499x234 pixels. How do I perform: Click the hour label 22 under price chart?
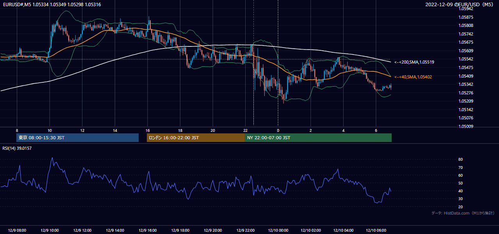(x=245, y=130)
